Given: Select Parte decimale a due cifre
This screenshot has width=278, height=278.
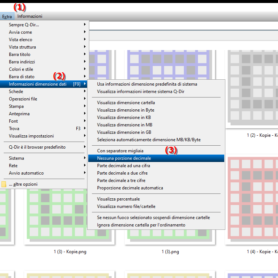Looking at the screenshot, I should (x=156, y=173).
